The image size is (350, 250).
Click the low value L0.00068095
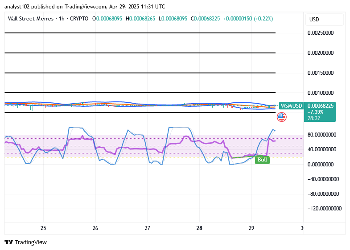click(173, 19)
